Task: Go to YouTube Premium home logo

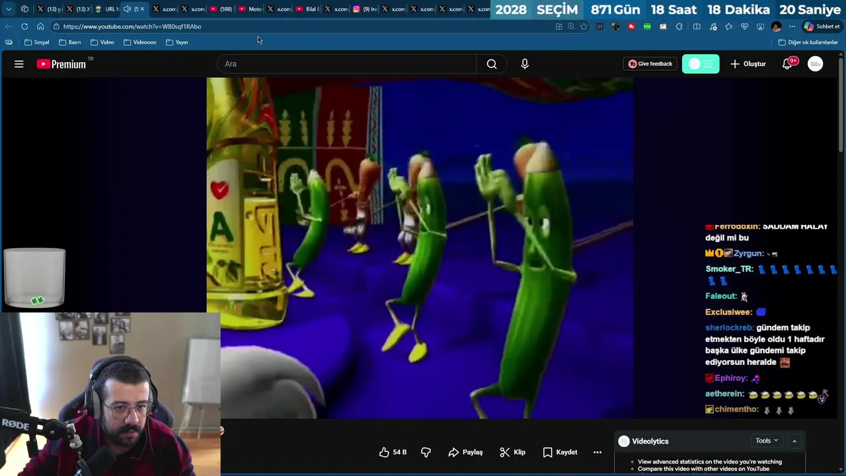Action: [61, 64]
